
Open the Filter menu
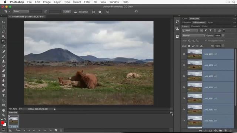[87, 2]
